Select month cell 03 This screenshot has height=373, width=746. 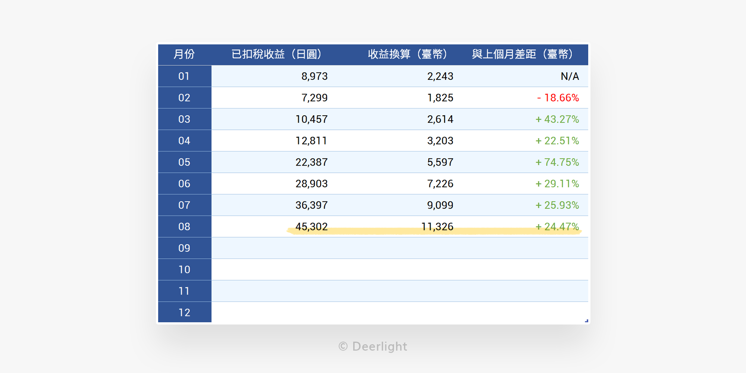pos(185,119)
